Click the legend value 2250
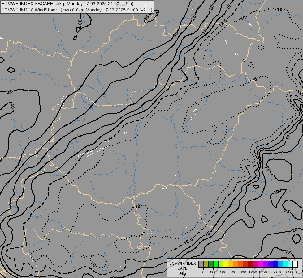 pos(273,272)
